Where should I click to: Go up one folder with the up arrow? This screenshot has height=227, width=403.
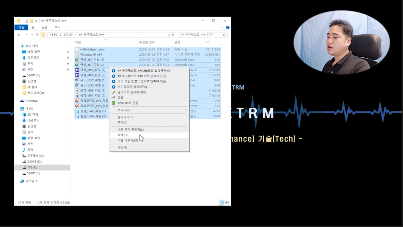(x=37, y=35)
